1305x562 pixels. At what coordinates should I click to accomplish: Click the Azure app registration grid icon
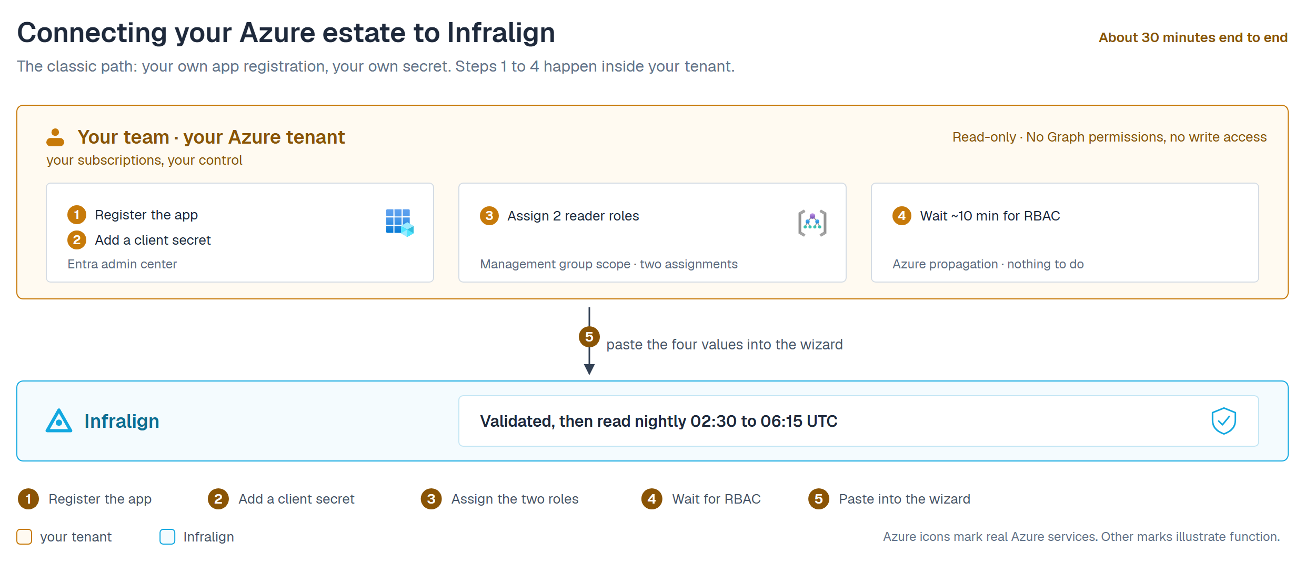[400, 223]
